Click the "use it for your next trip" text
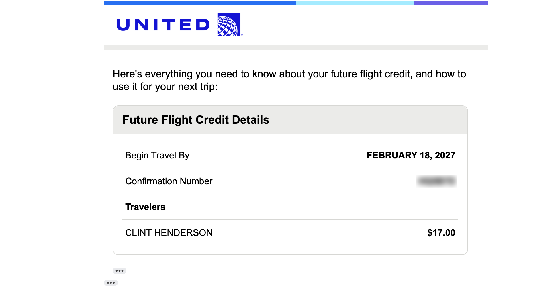The height and width of the screenshot is (302, 560). (165, 87)
